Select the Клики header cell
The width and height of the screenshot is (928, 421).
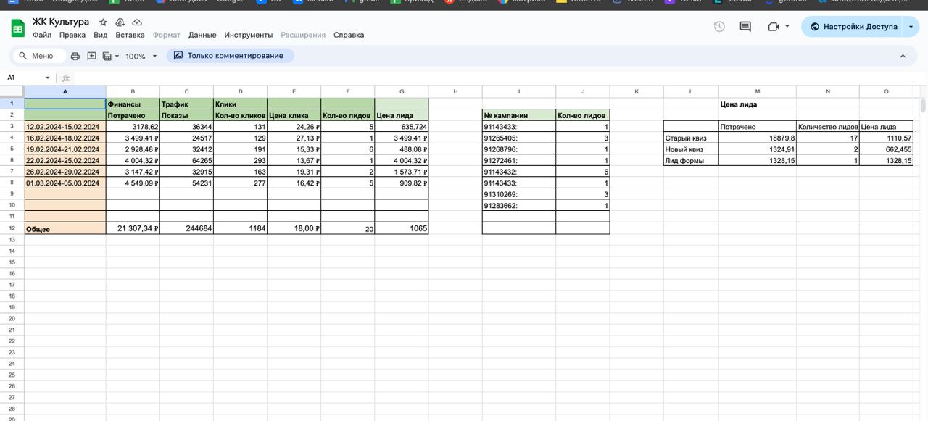240,104
